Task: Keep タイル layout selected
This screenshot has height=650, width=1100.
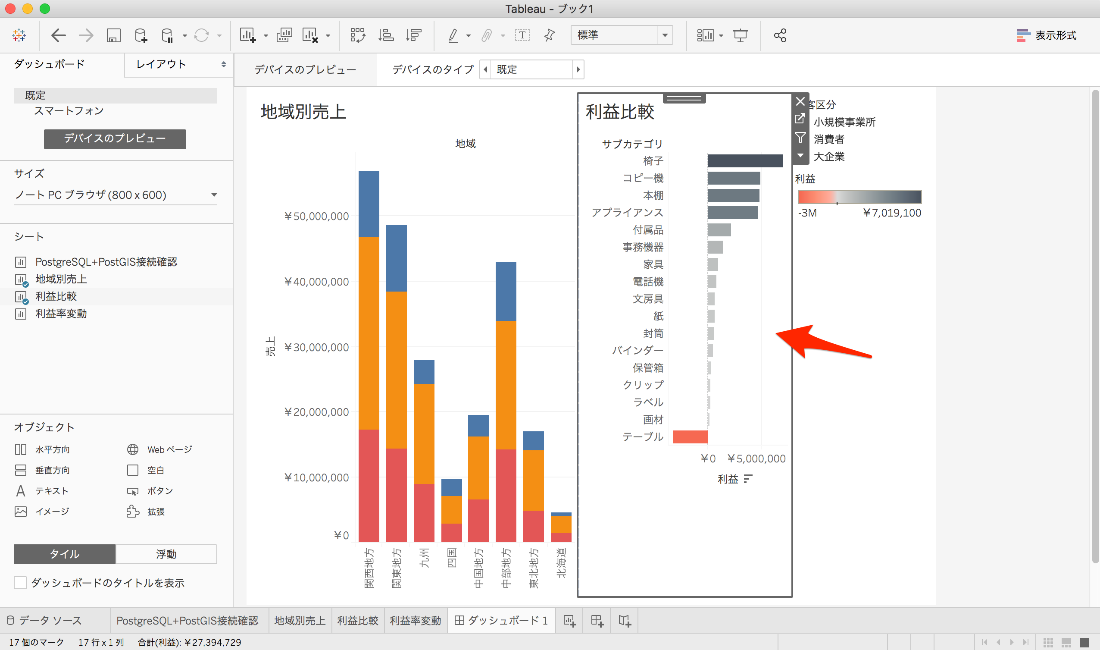Action: coord(64,554)
